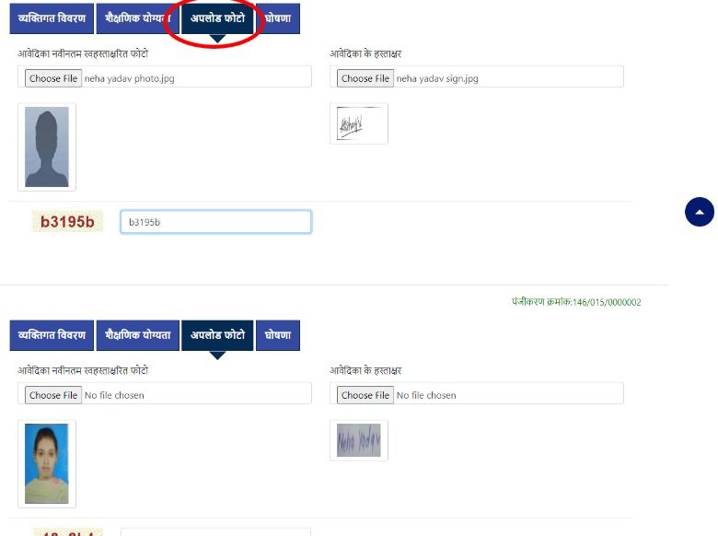Click the upper आवेदिका के हस्ताक्षर label
This screenshot has height=536, width=718.
tap(365, 53)
